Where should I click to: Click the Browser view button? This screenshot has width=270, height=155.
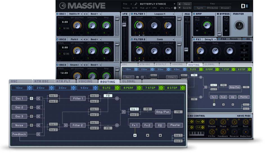[x=225, y=8]
